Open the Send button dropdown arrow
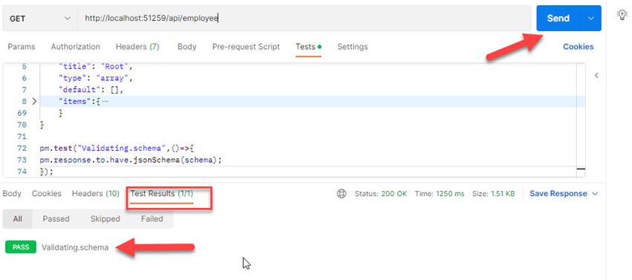This screenshot has height=280, width=632. tap(591, 18)
